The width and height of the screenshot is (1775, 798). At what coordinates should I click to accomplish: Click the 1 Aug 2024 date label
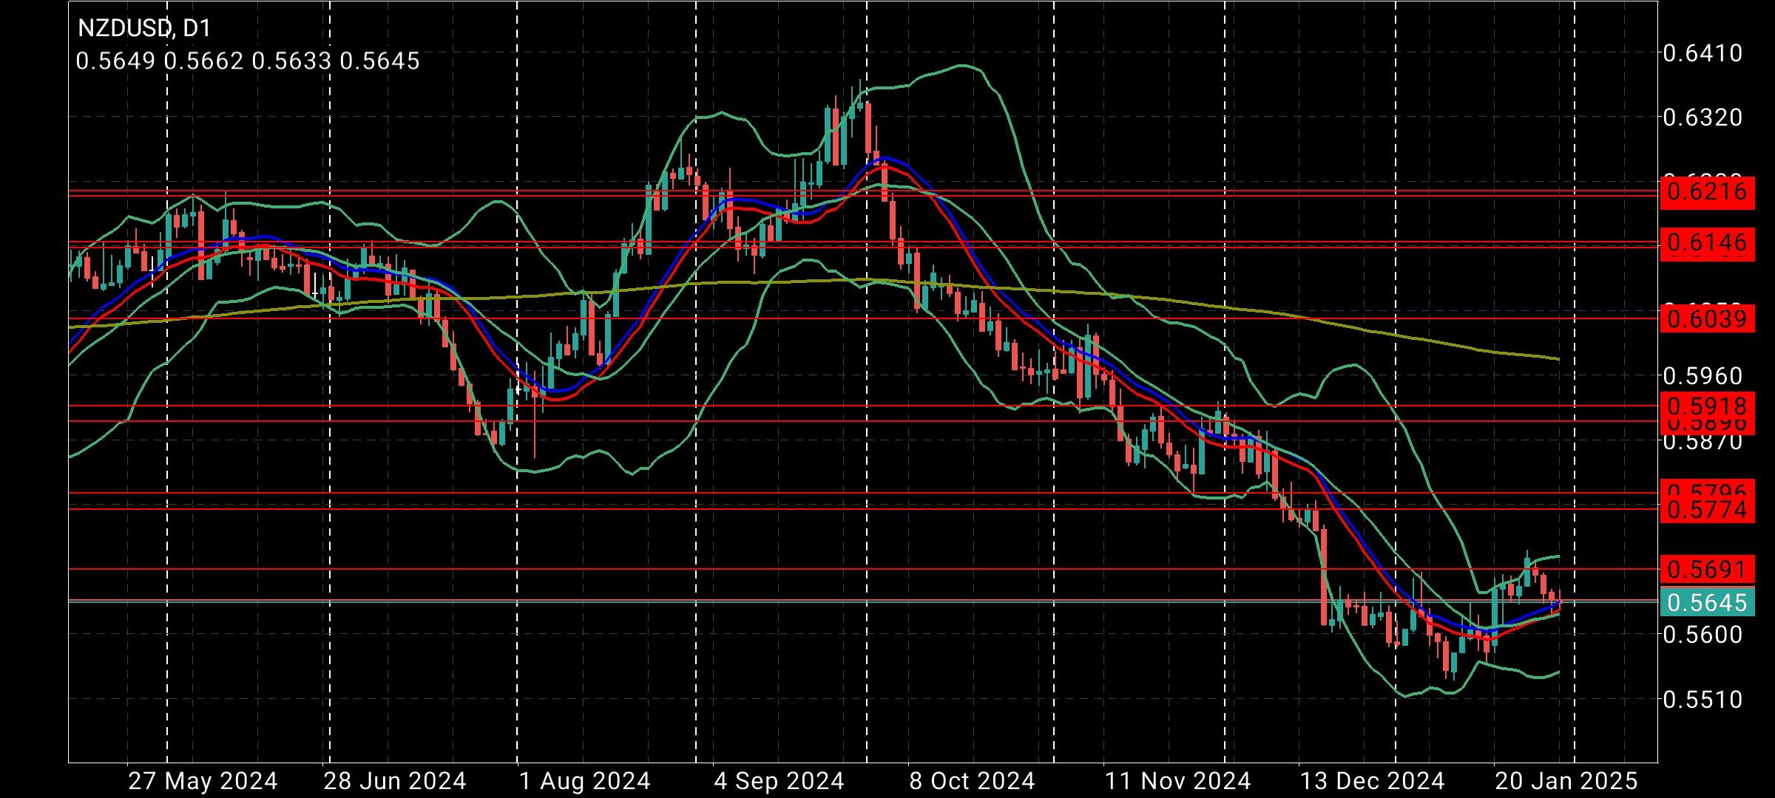(584, 781)
